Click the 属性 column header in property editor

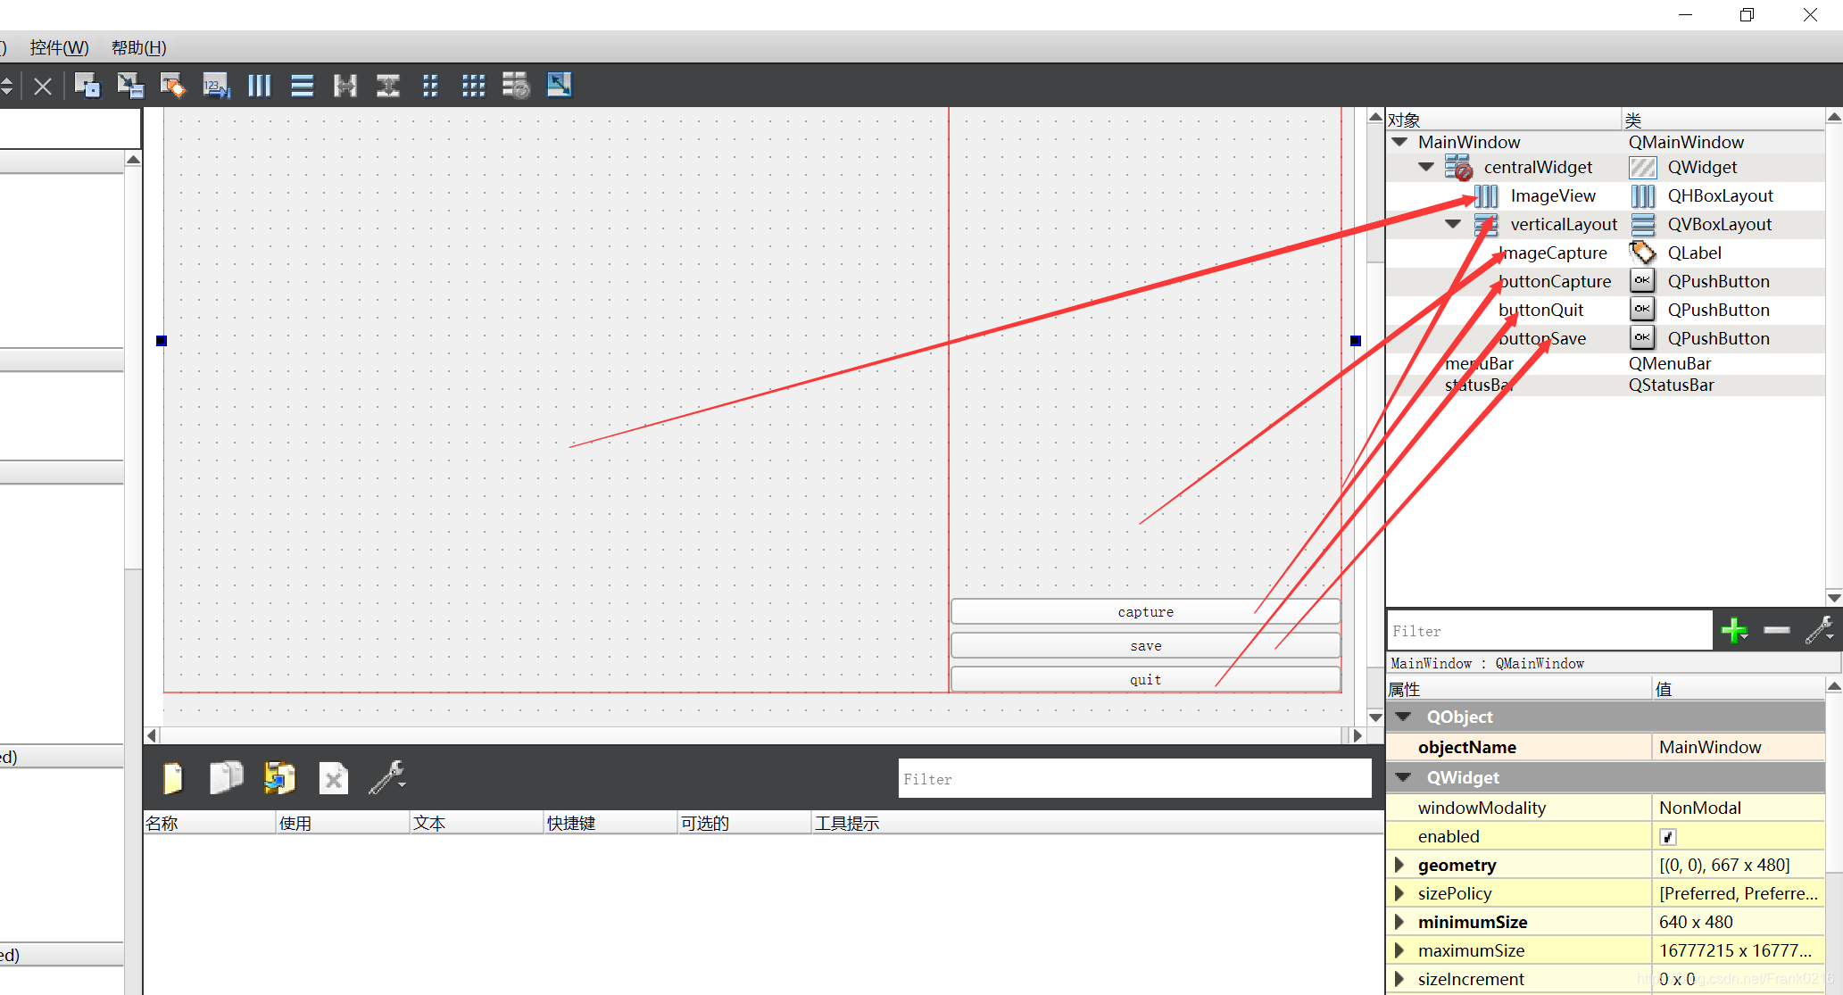point(1519,689)
